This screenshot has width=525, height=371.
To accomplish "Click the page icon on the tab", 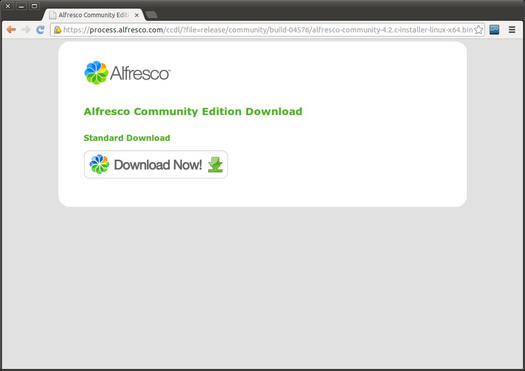I will (x=53, y=15).
